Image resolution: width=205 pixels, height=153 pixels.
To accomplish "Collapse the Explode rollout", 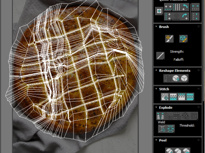I will 156,107.
